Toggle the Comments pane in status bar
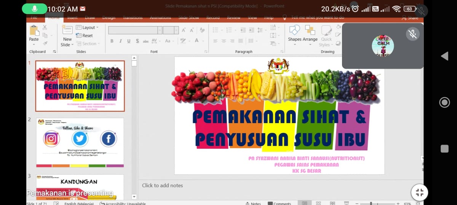The height and width of the screenshot is (205, 457). [279, 203]
